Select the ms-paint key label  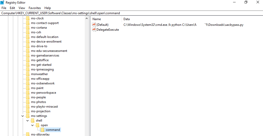click(37, 88)
